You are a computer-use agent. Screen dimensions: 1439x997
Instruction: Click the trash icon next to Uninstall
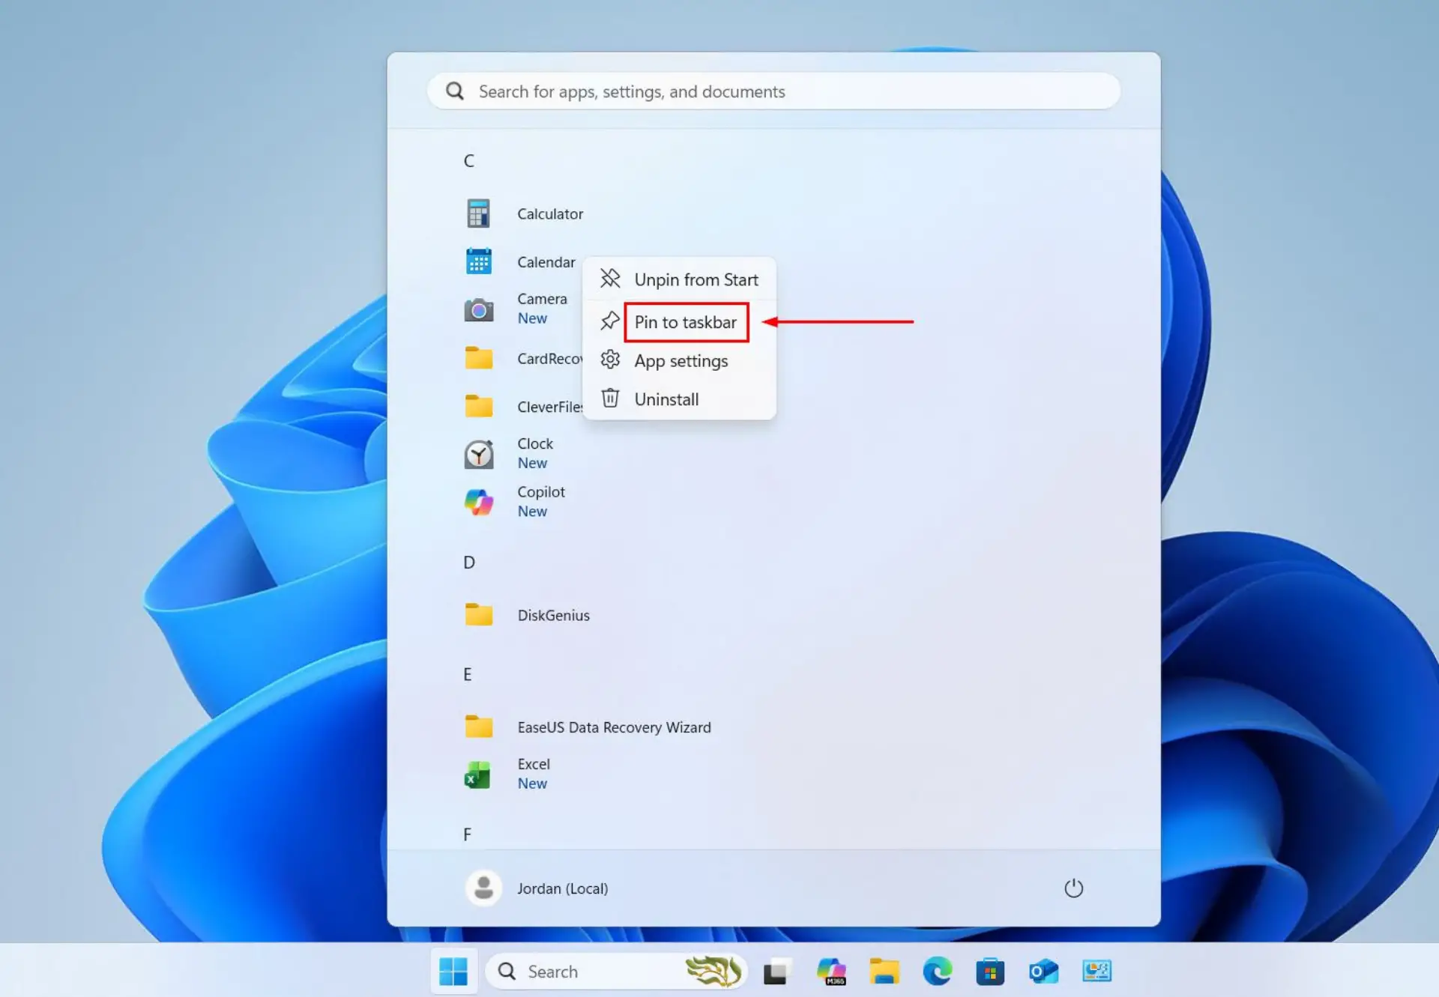pos(610,398)
